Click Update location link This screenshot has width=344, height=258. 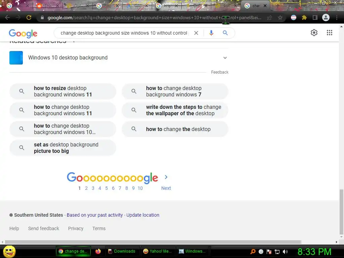[x=143, y=215]
